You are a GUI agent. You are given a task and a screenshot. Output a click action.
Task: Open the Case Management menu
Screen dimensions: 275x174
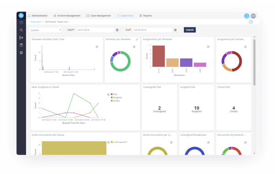pyautogui.click(x=99, y=16)
